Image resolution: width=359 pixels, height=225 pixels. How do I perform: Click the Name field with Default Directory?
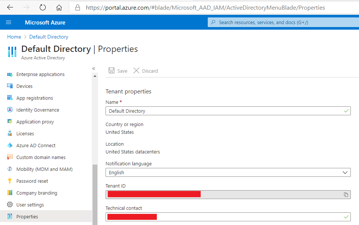click(228, 111)
